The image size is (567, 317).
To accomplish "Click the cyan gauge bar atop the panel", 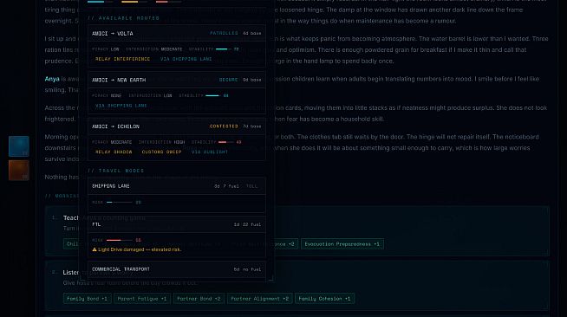I will [x=101, y=2].
